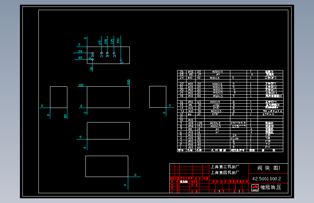Click row 24 remark 工作口P3
314x203 pixels.
pyautogui.click(x=270, y=78)
